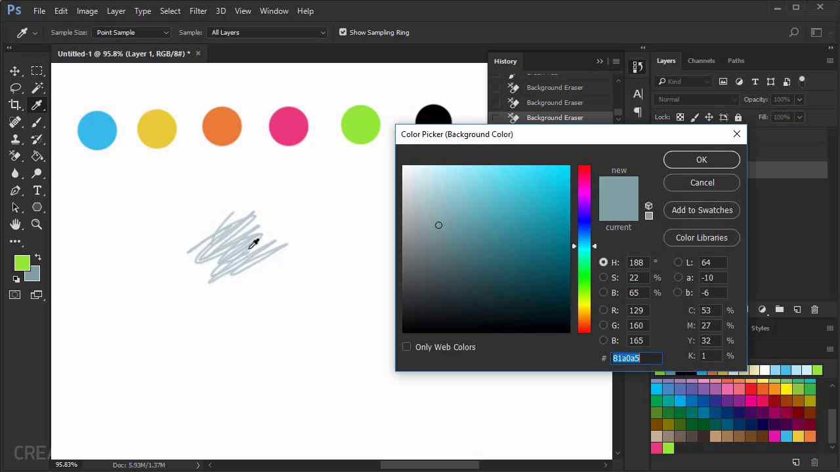Select the Crop tool

[x=15, y=105]
